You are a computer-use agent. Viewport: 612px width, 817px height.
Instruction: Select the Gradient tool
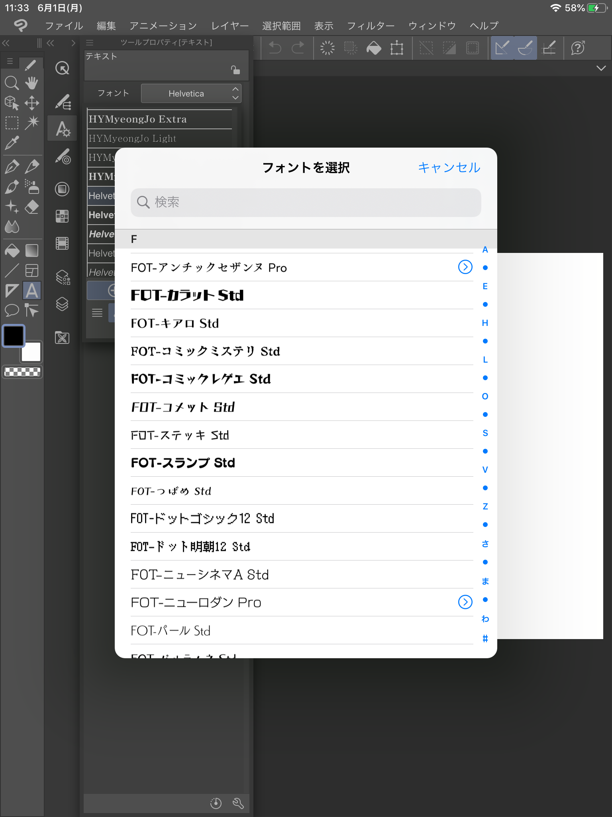(31, 251)
